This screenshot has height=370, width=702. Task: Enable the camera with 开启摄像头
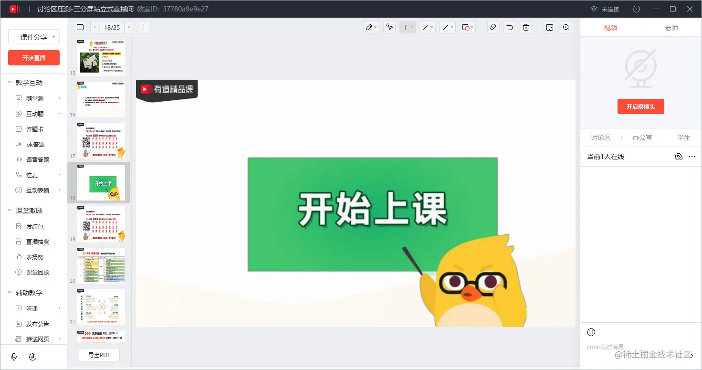click(640, 106)
